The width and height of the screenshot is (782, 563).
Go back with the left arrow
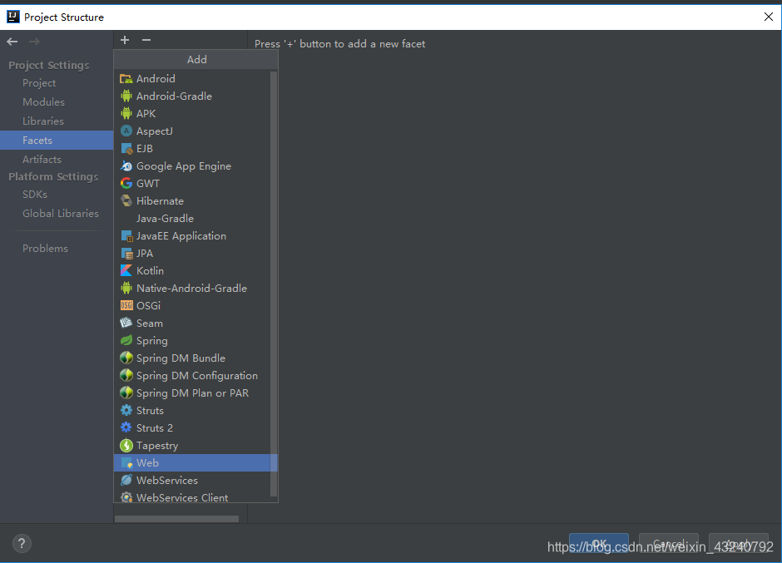coord(12,42)
